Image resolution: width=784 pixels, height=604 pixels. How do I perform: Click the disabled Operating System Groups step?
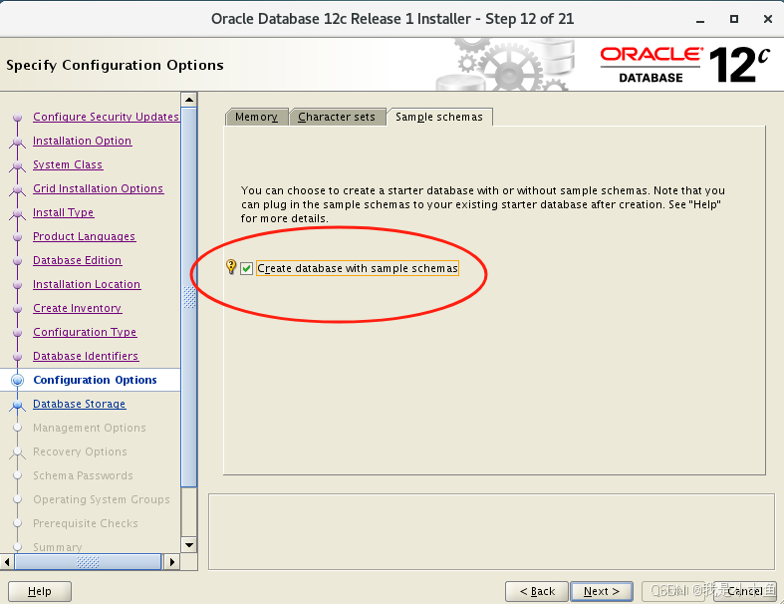click(102, 499)
